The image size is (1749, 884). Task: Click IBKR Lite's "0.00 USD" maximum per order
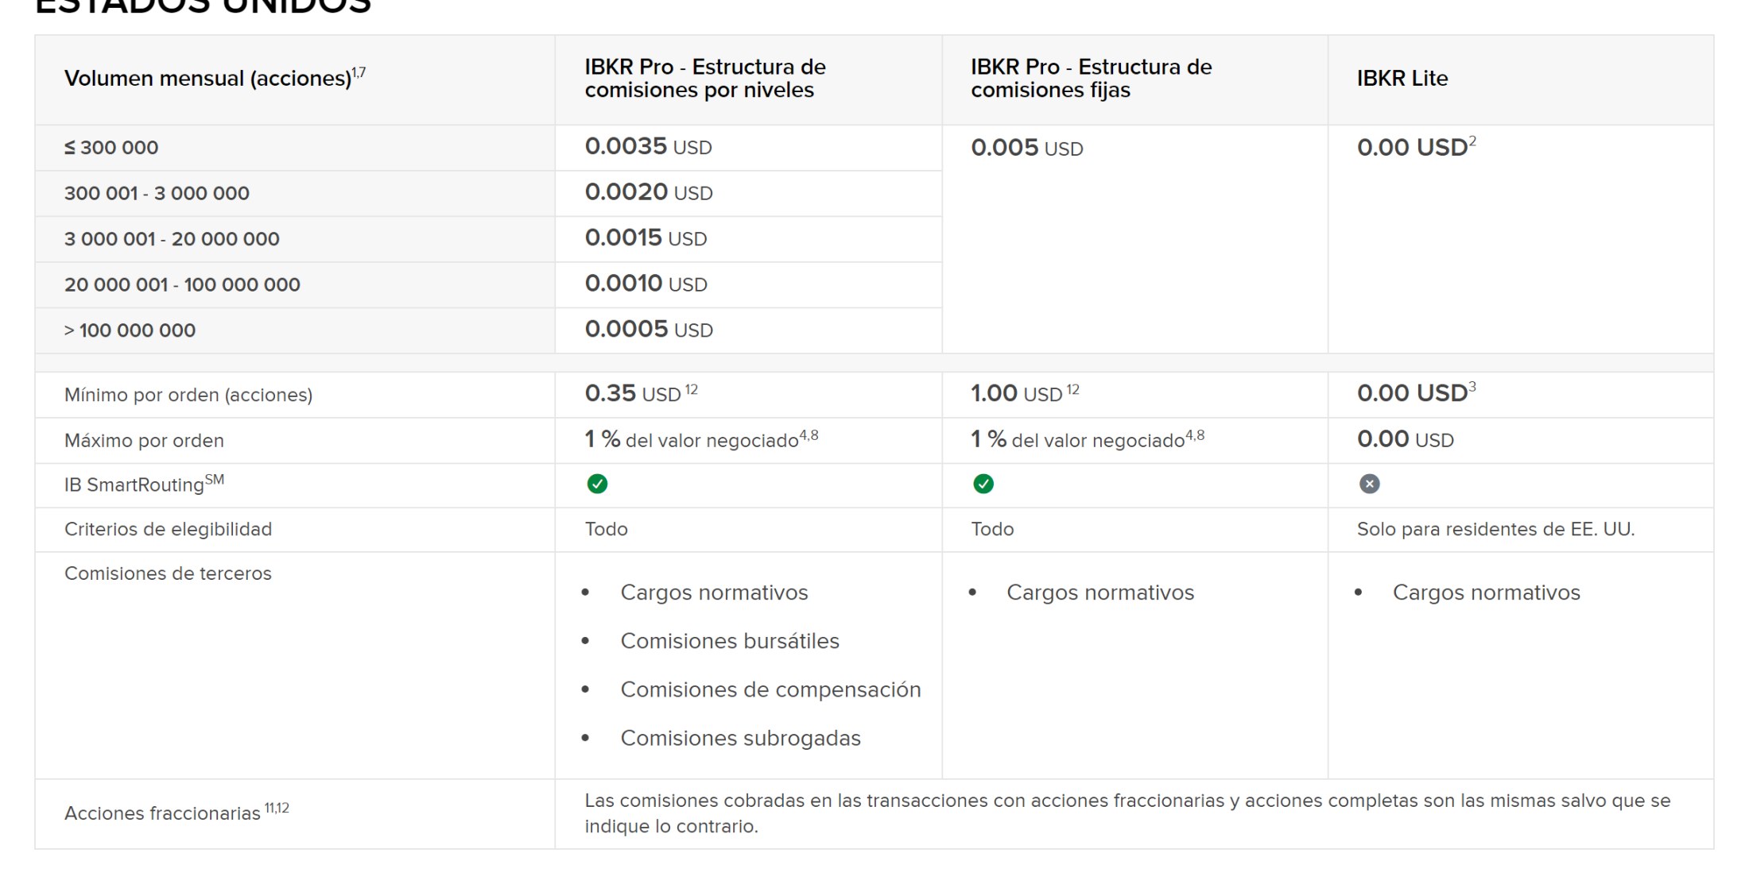point(1405,439)
